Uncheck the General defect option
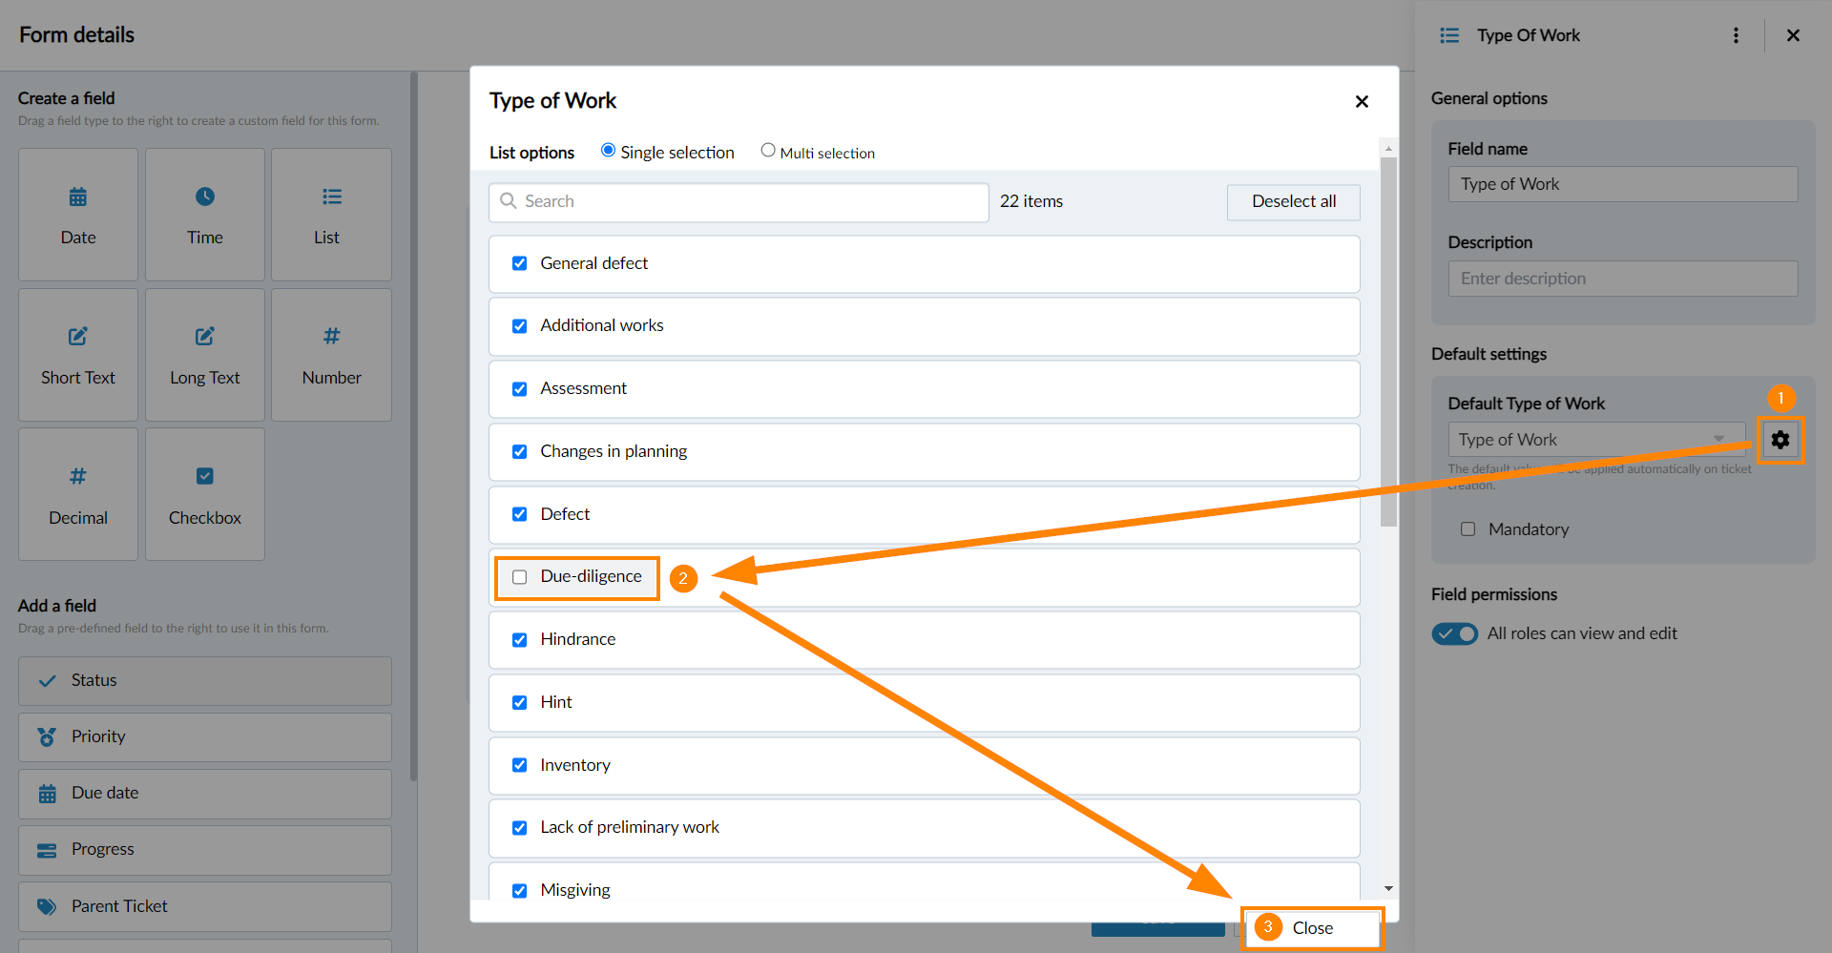Image resolution: width=1832 pixels, height=953 pixels. point(520,263)
